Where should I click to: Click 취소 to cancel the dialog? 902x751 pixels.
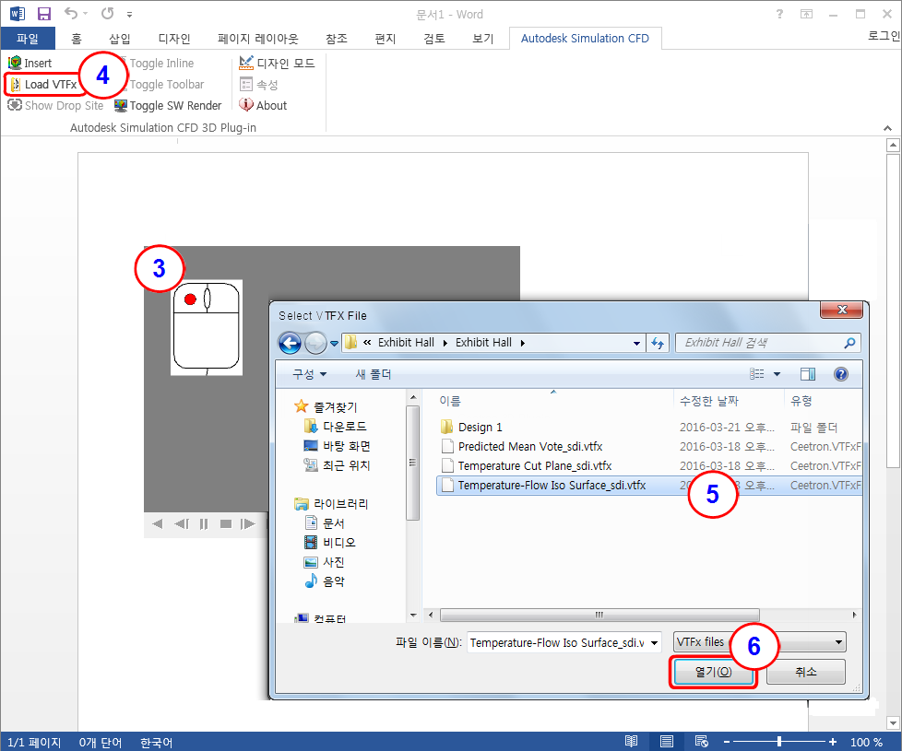click(x=806, y=672)
